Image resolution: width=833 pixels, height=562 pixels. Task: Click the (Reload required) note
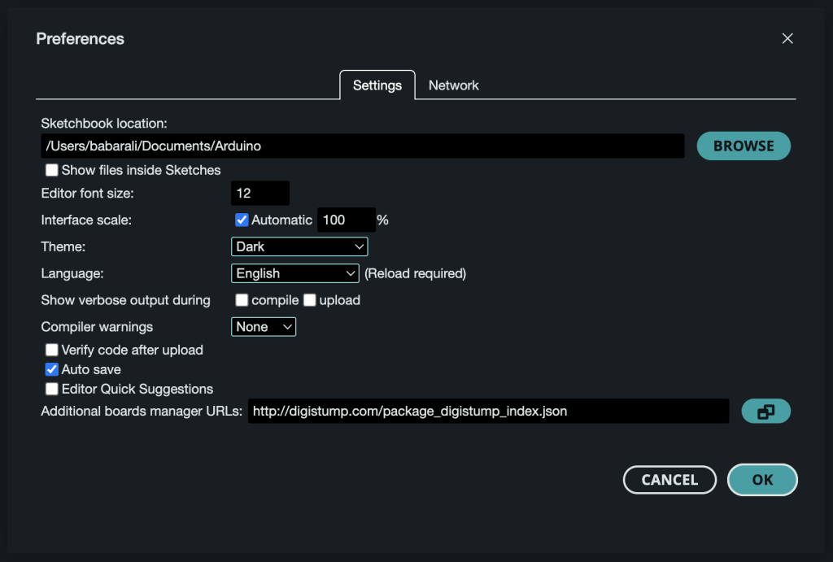pos(415,273)
